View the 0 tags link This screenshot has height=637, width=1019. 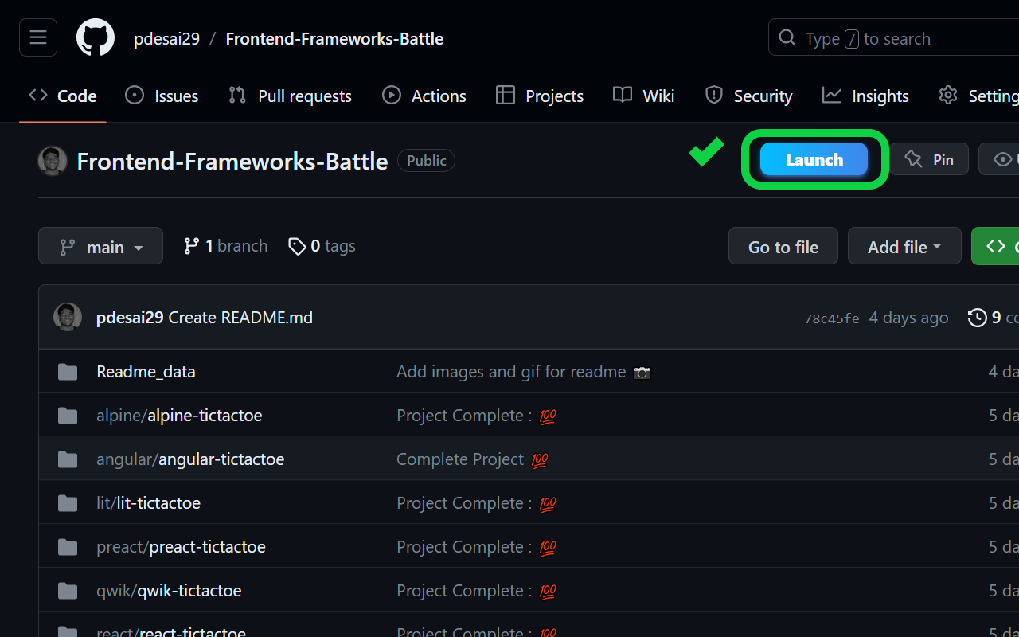(x=322, y=246)
